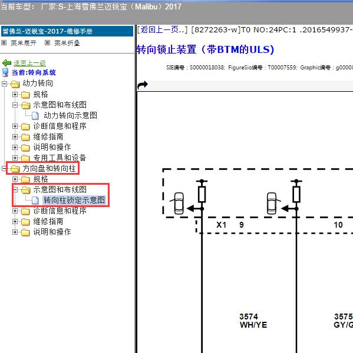Expand 维修指南 under 方向盘和转向柱
The width and height of the screenshot is (353, 353).
(15, 221)
